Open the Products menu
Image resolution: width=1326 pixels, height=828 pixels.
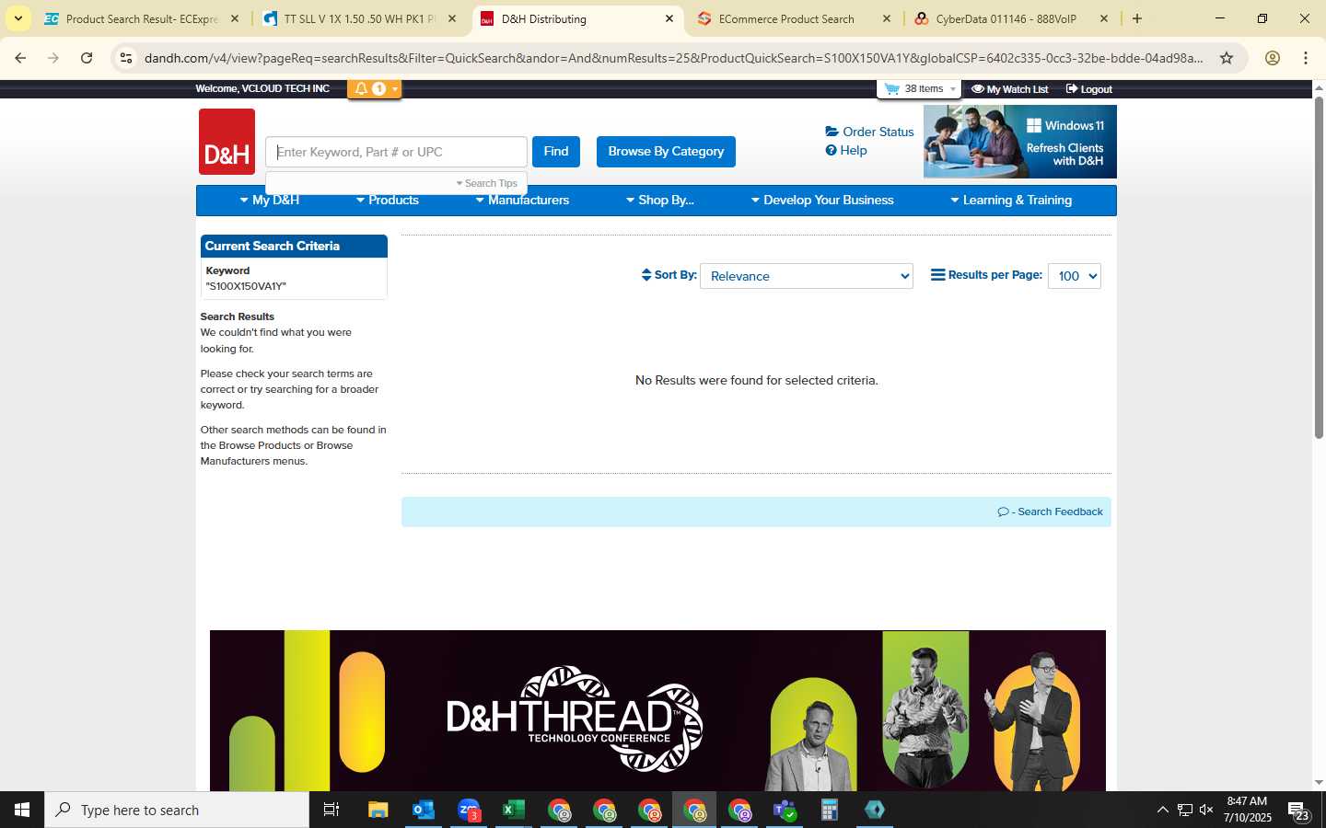(387, 200)
